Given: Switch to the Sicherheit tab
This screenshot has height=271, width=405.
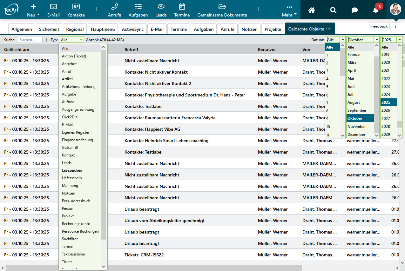Looking at the screenshot, I should click(x=49, y=29).
